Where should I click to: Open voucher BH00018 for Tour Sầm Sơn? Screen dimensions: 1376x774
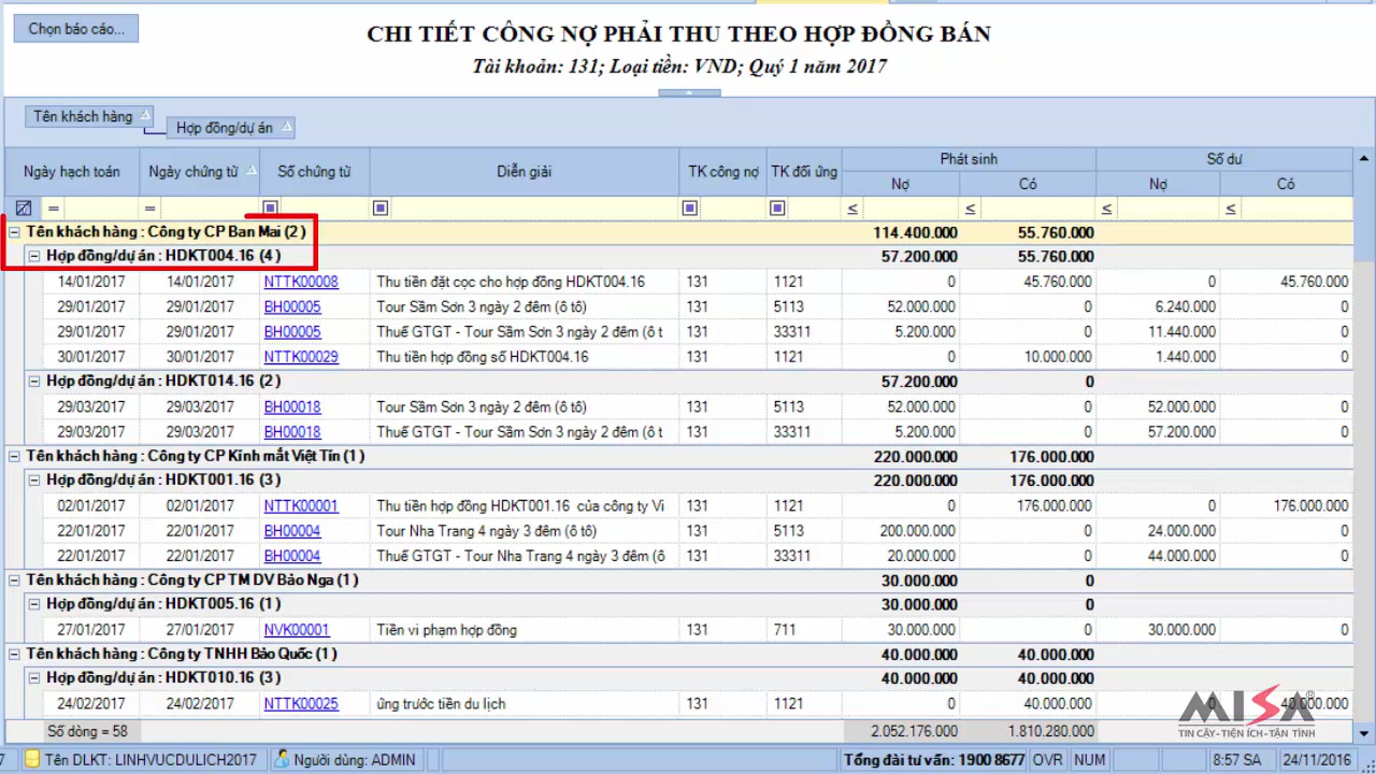tap(292, 406)
